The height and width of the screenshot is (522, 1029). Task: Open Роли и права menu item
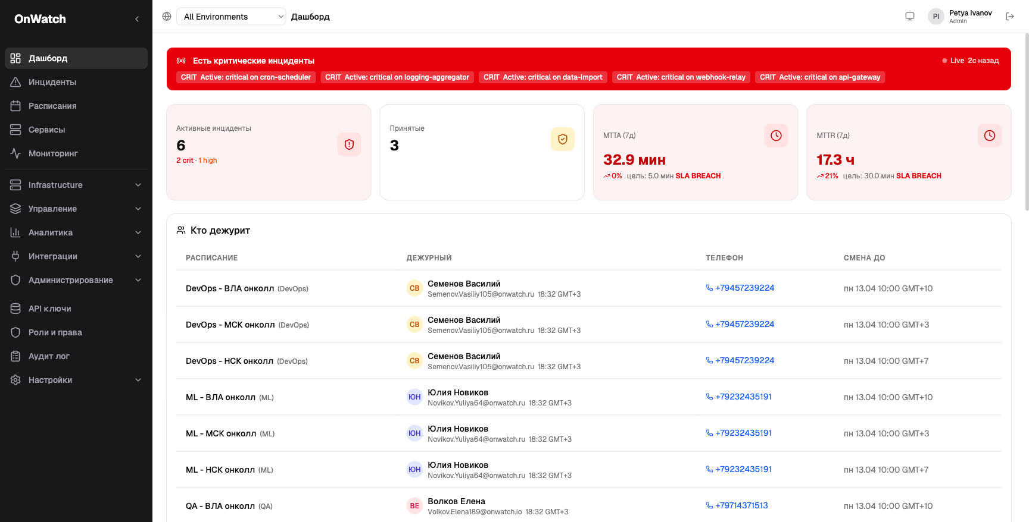76,332
